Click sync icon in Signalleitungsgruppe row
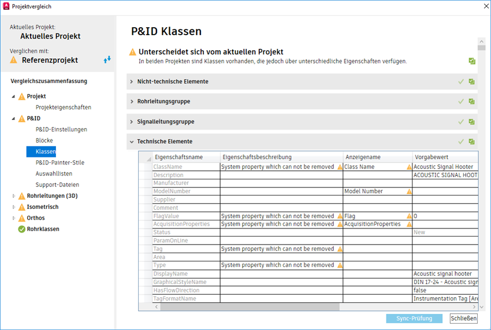The width and height of the screenshot is (491, 330). click(x=471, y=122)
